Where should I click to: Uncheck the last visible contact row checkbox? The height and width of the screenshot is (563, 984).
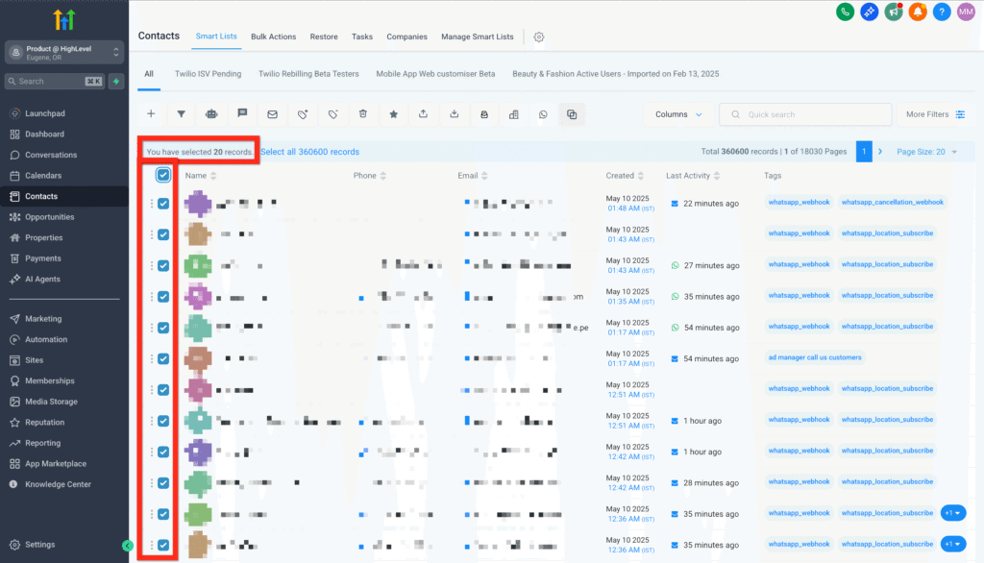click(163, 545)
